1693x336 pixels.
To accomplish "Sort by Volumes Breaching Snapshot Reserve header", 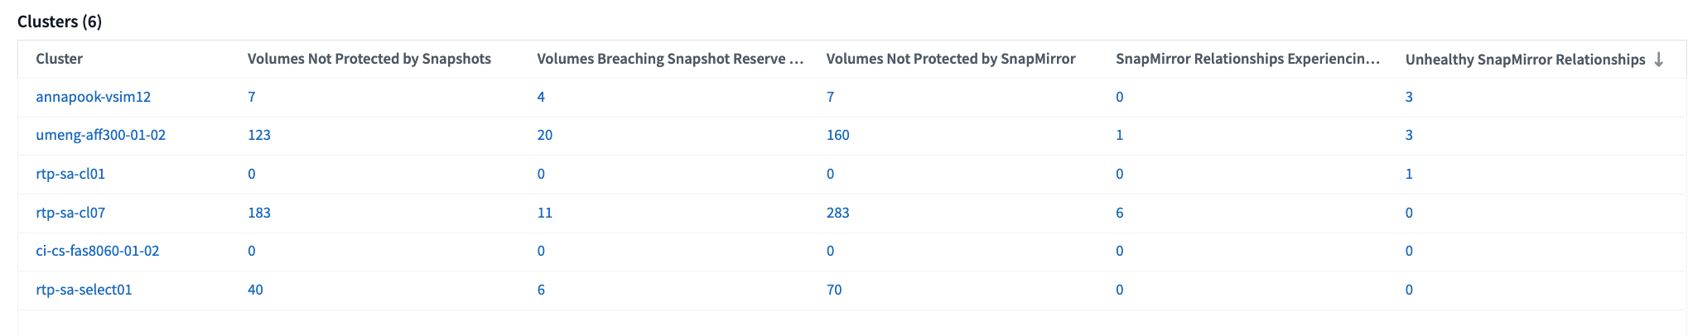I will point(671,59).
